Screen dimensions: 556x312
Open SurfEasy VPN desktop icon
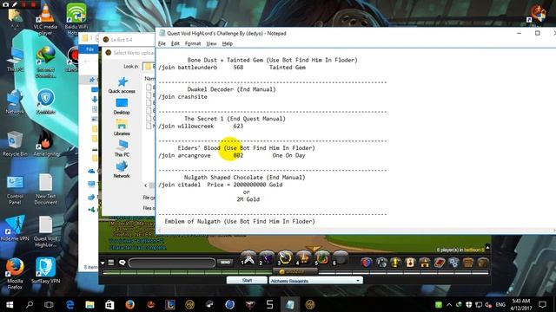tap(46, 270)
